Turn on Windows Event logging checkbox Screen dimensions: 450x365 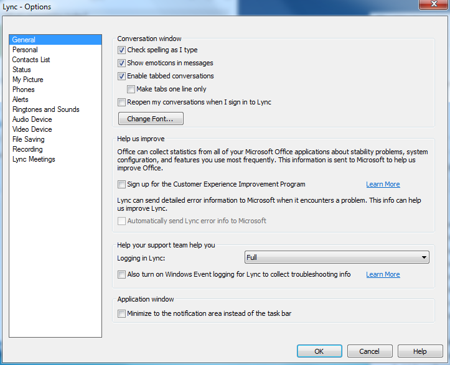[121, 274]
